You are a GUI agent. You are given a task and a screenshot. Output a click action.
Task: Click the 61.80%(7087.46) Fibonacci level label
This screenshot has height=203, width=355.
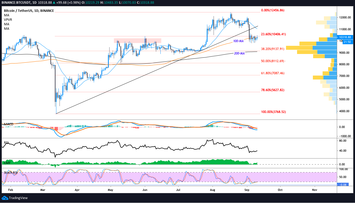[x=273, y=73]
